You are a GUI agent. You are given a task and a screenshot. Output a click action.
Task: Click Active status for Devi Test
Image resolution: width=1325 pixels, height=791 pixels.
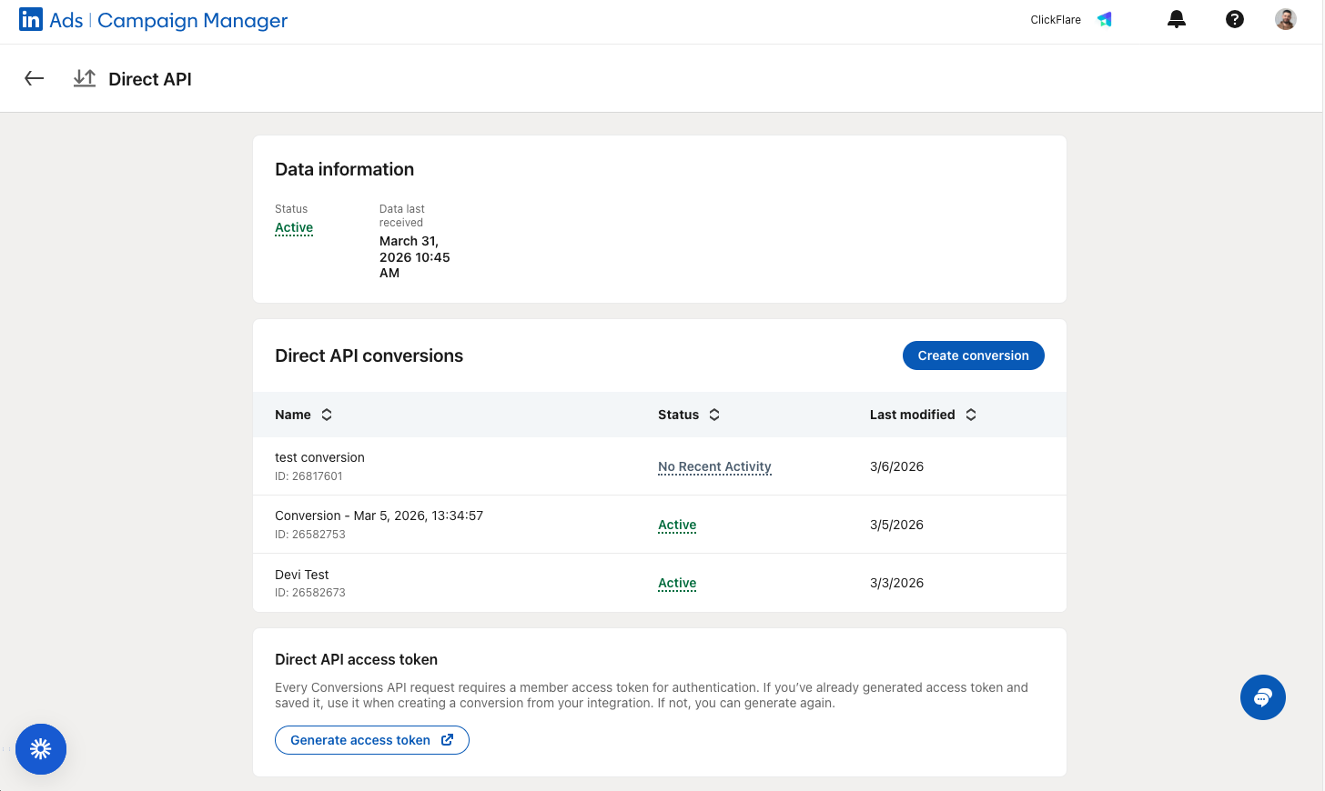[677, 584]
